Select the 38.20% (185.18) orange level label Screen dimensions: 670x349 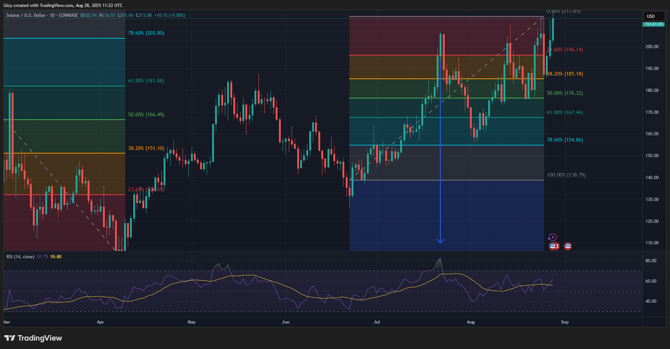point(565,74)
